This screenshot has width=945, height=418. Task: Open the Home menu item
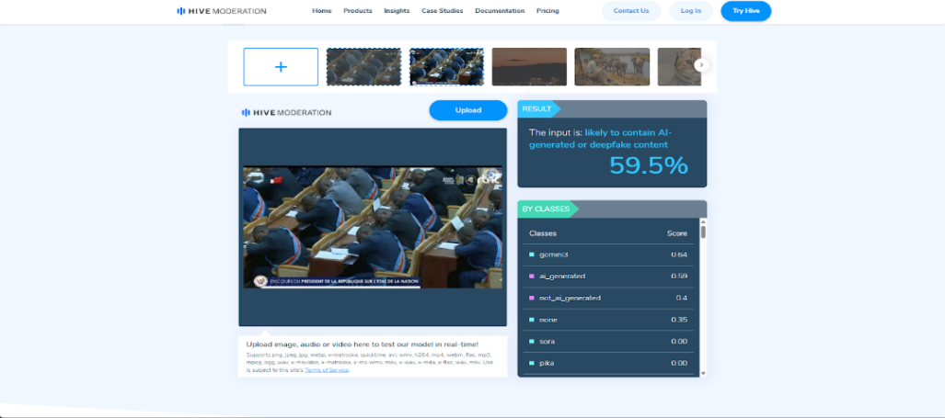pos(321,11)
